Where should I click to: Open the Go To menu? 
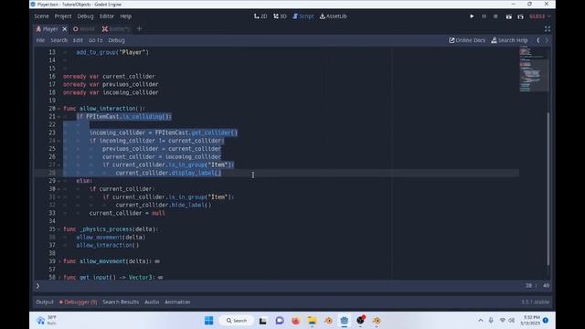(x=95, y=40)
